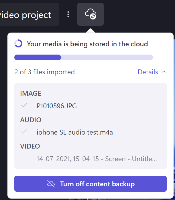This screenshot has height=200, width=175.
Task: Click 'Your media is being stored' heading
Action: click(x=87, y=44)
